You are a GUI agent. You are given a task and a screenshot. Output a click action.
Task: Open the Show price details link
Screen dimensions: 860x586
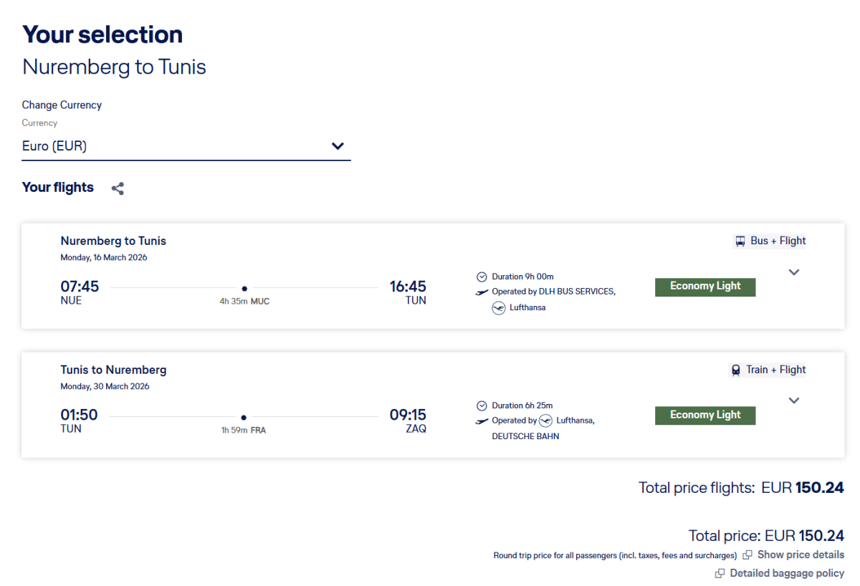pos(801,554)
